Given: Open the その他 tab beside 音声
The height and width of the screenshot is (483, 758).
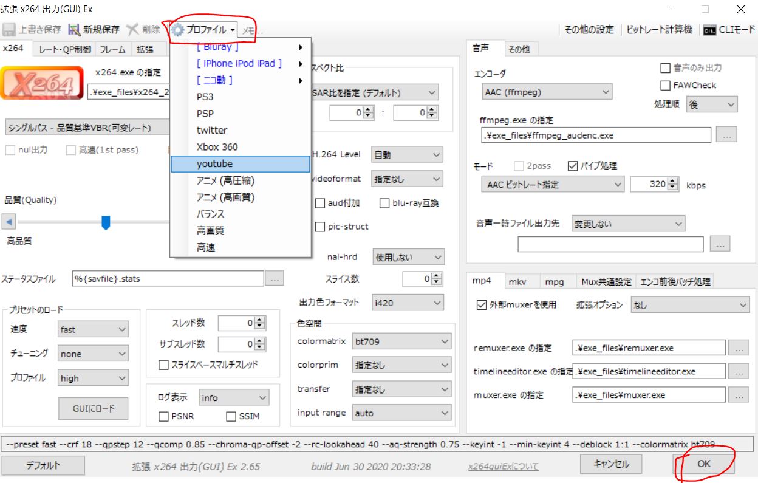Looking at the screenshot, I should 519,50.
